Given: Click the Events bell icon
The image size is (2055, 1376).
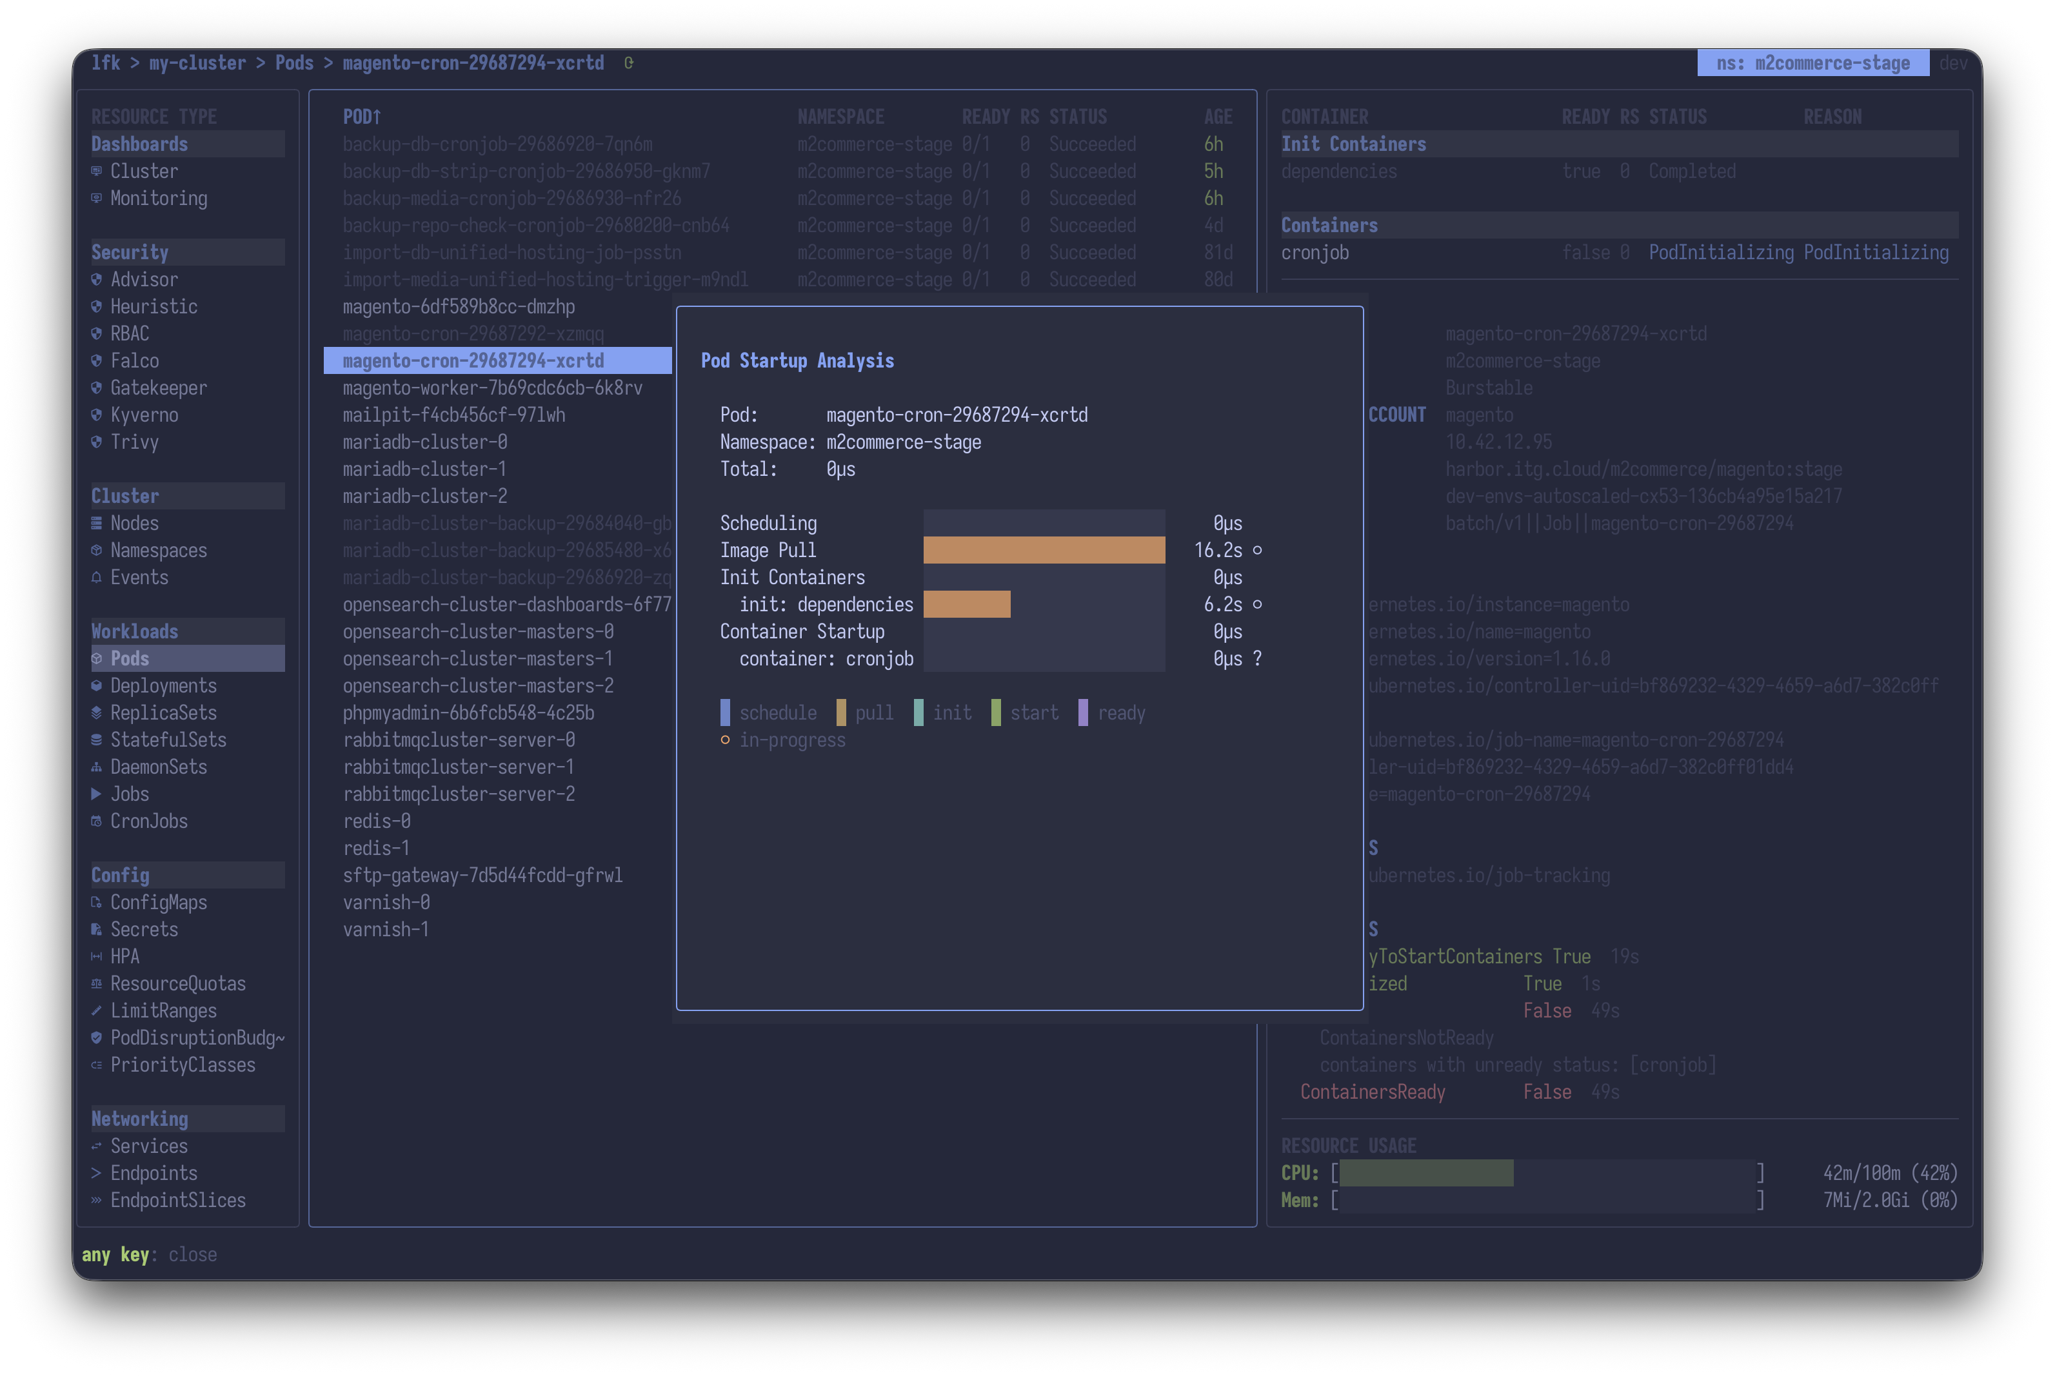Looking at the screenshot, I should point(97,578).
